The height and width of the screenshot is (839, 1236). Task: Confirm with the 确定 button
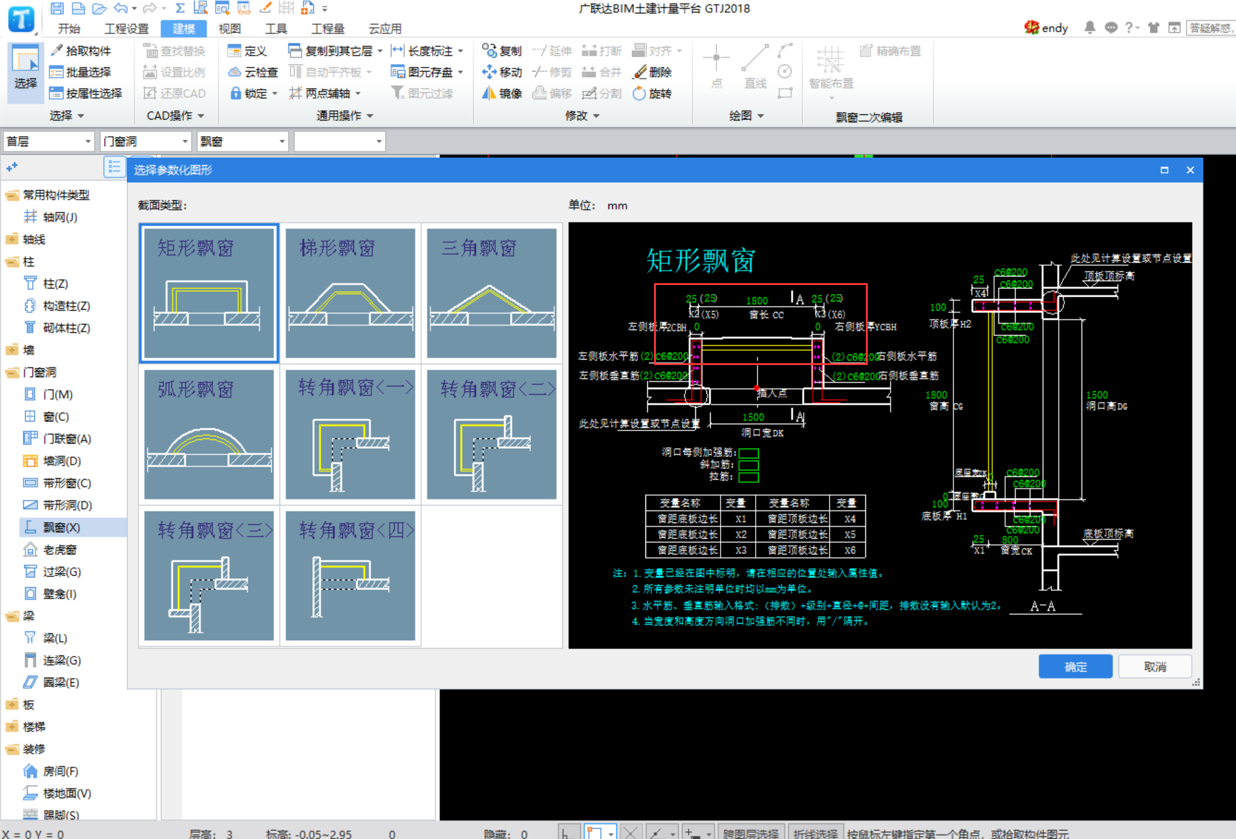pos(1075,667)
